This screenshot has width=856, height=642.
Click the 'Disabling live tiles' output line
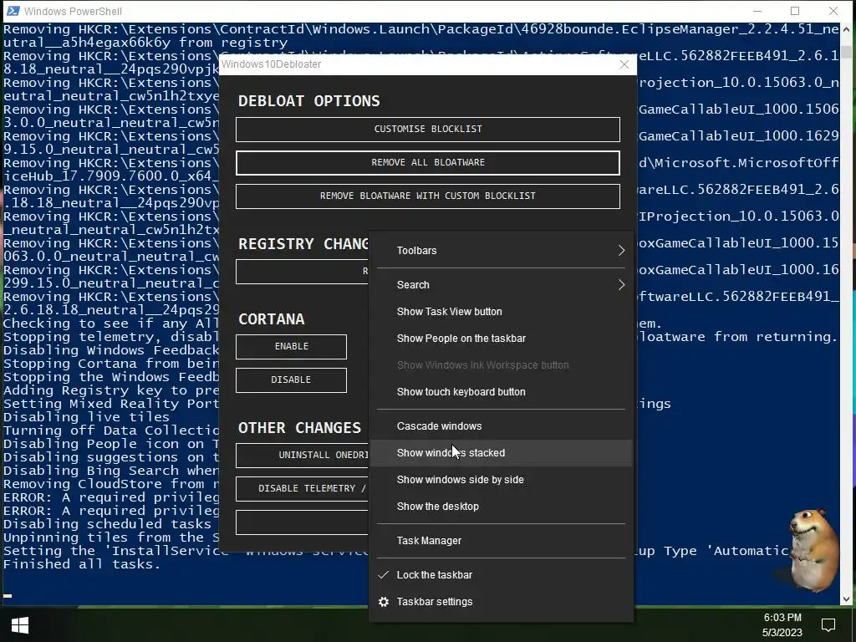pos(86,417)
